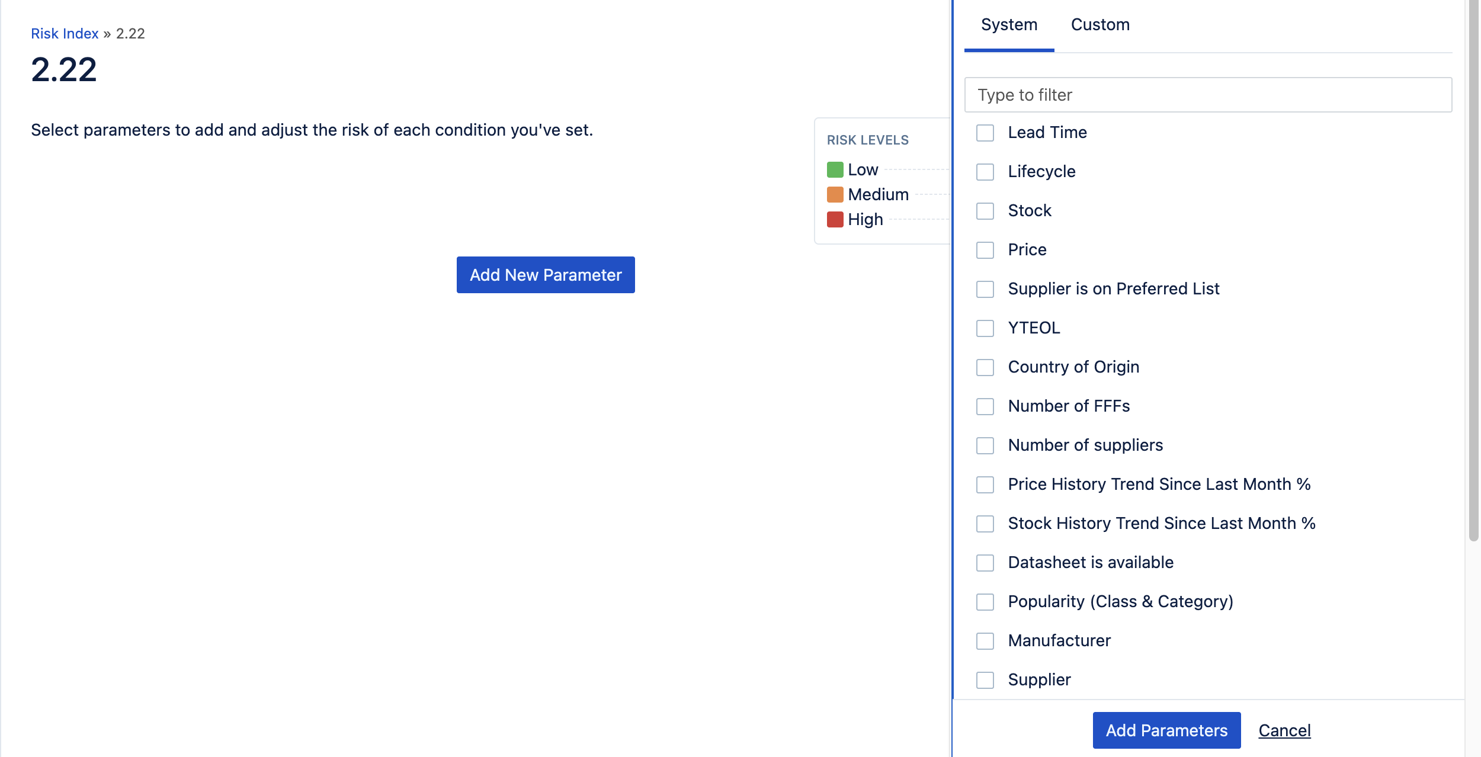Viewport: 1481px width, 757px height.
Task: Click the green Low risk swatch
Action: tap(835, 170)
